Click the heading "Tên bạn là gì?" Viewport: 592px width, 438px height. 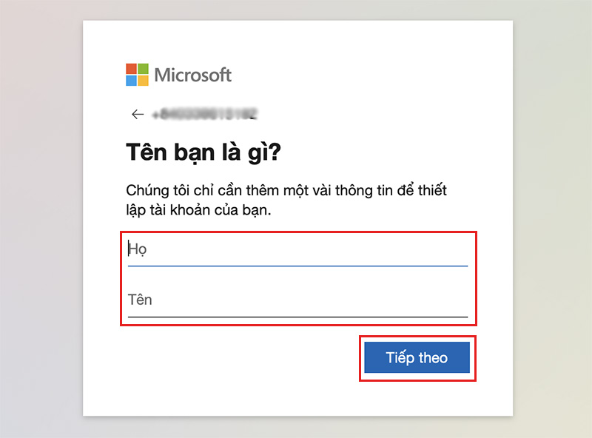point(203,152)
